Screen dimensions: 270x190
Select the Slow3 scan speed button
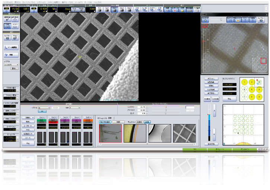(129, 9)
